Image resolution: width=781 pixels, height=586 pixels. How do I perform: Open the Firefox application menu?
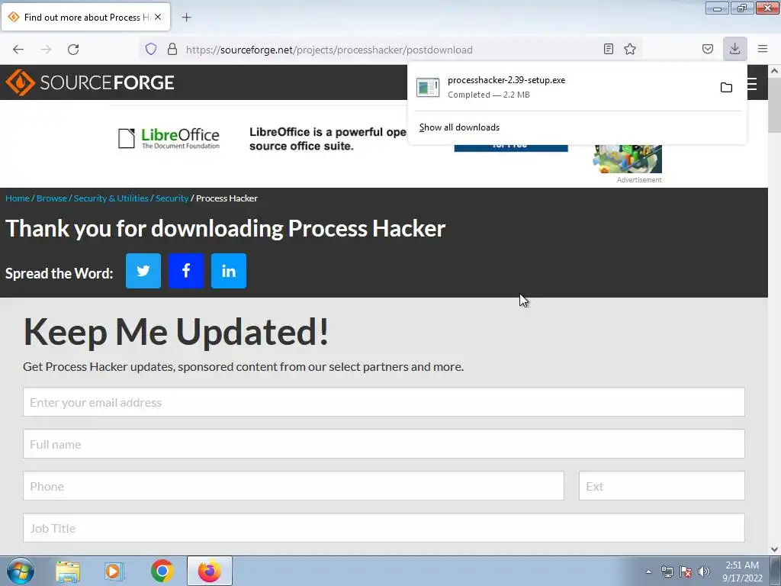[x=763, y=49]
